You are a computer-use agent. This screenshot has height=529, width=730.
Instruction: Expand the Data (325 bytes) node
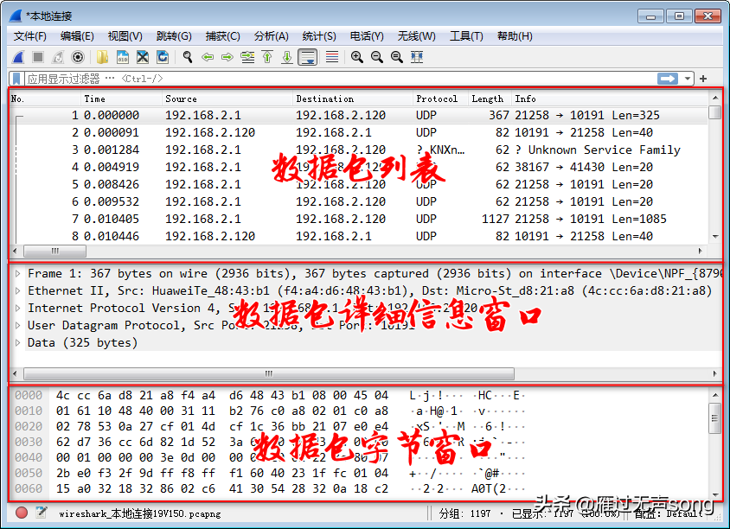point(17,343)
